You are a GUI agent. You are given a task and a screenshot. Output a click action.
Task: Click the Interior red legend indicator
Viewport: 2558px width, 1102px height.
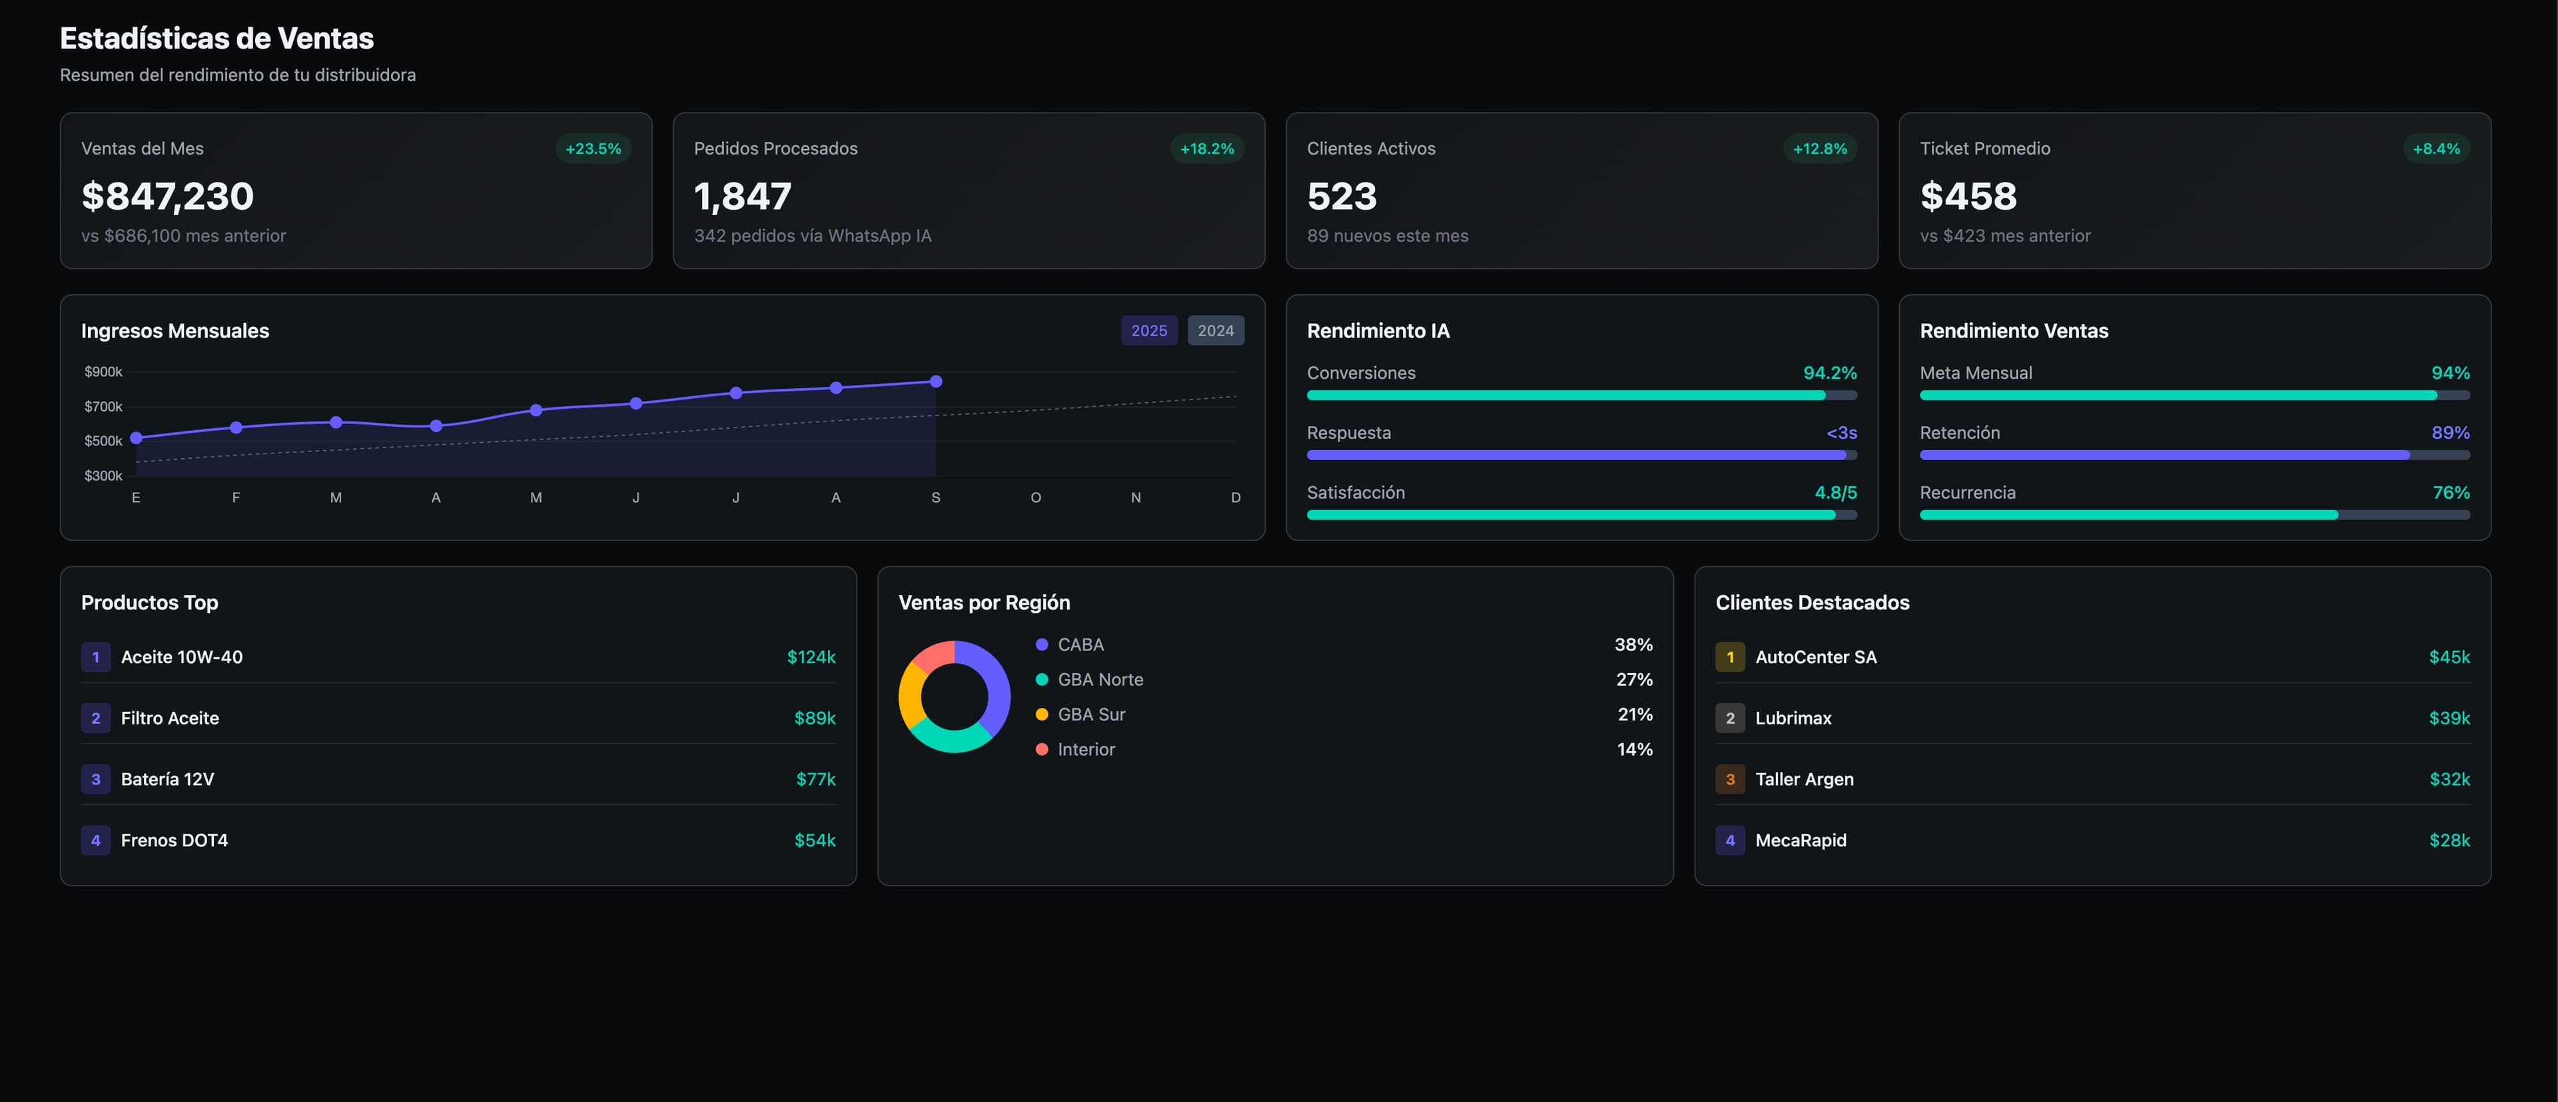[1041, 750]
